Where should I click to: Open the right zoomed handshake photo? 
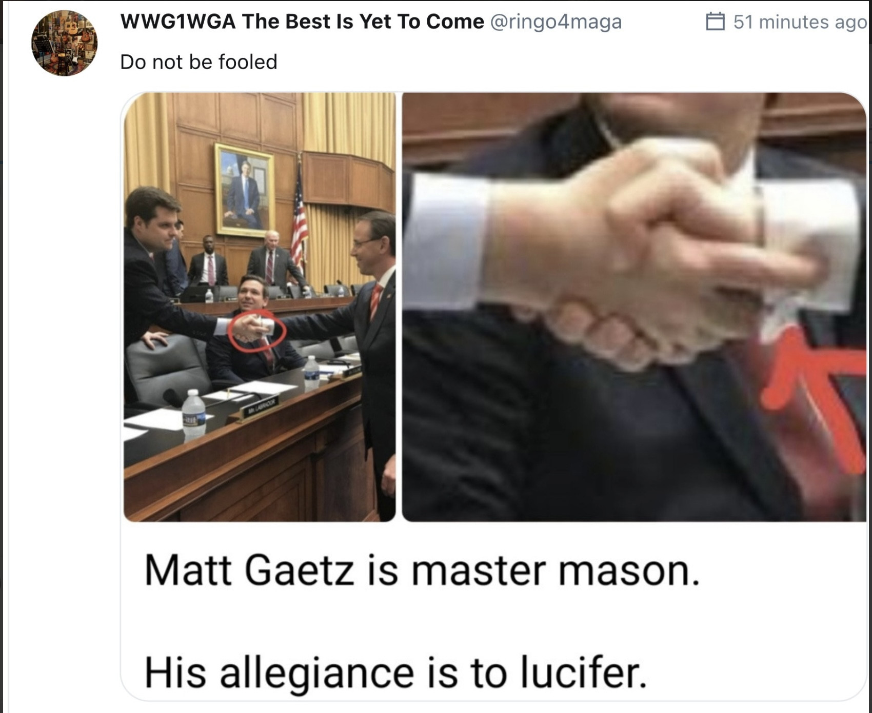click(x=634, y=307)
